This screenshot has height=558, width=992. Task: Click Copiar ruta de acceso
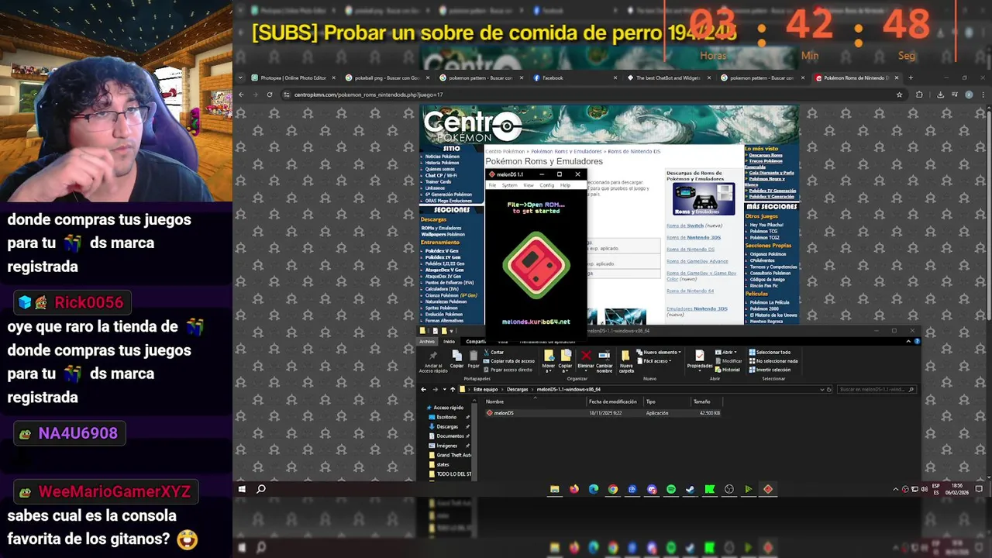point(509,360)
